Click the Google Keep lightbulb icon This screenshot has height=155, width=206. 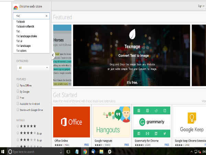[192, 118]
